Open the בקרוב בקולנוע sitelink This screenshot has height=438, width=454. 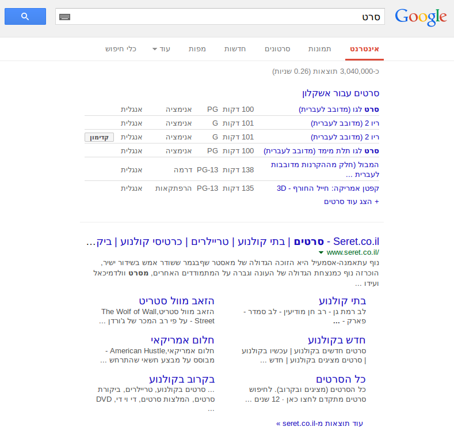[182, 379]
